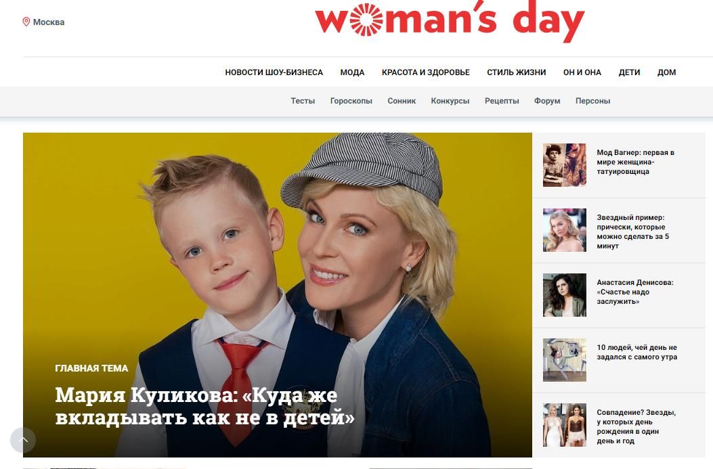
Task: Open the Дети section
Action: point(629,72)
